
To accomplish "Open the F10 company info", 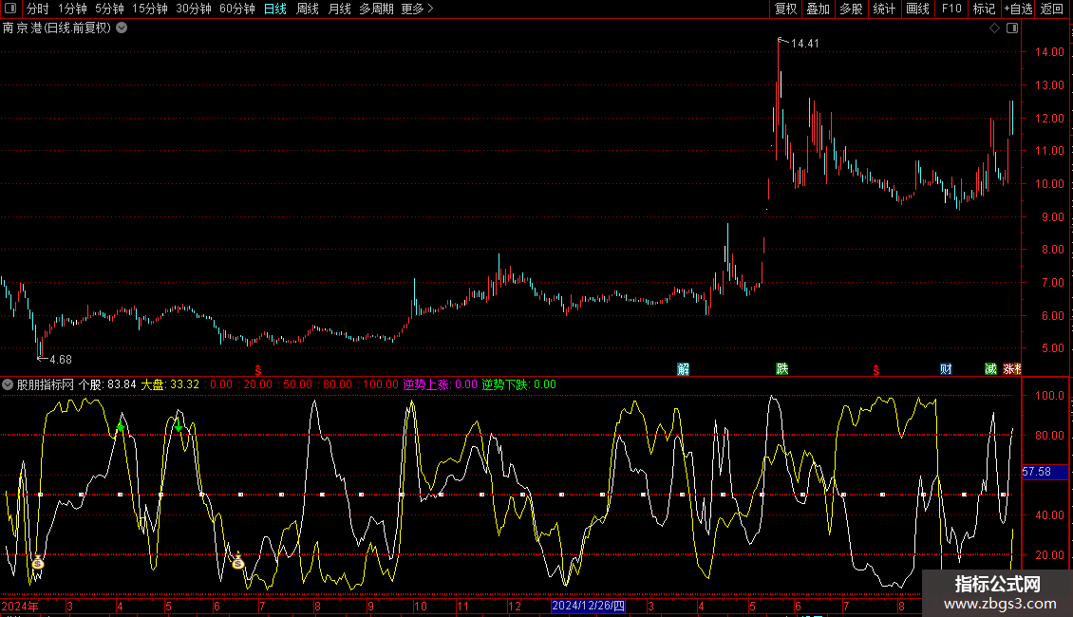I will 951,9.
